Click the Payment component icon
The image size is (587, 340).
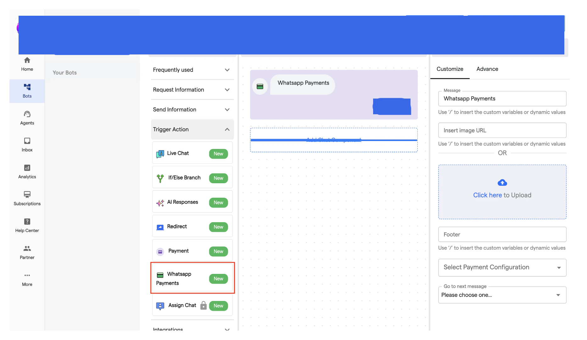[160, 252]
